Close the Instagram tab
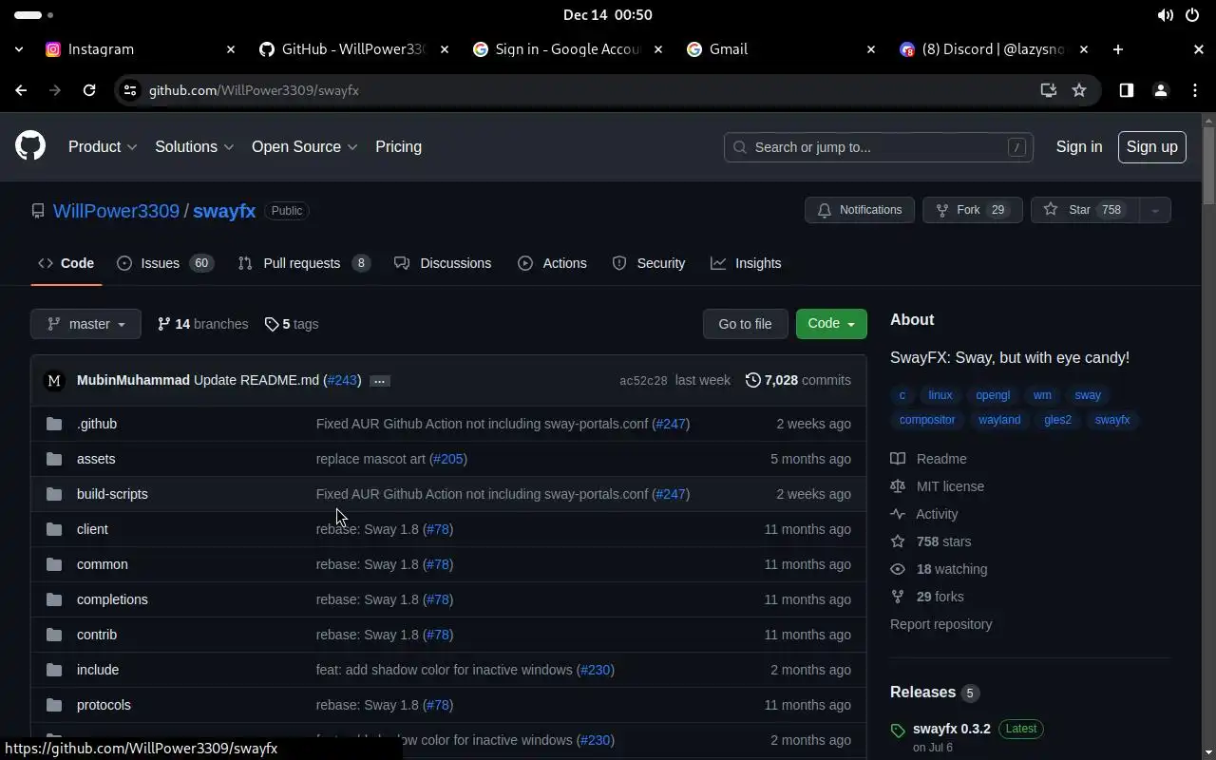Viewport: 1216px width, 760px height. pyautogui.click(x=230, y=49)
